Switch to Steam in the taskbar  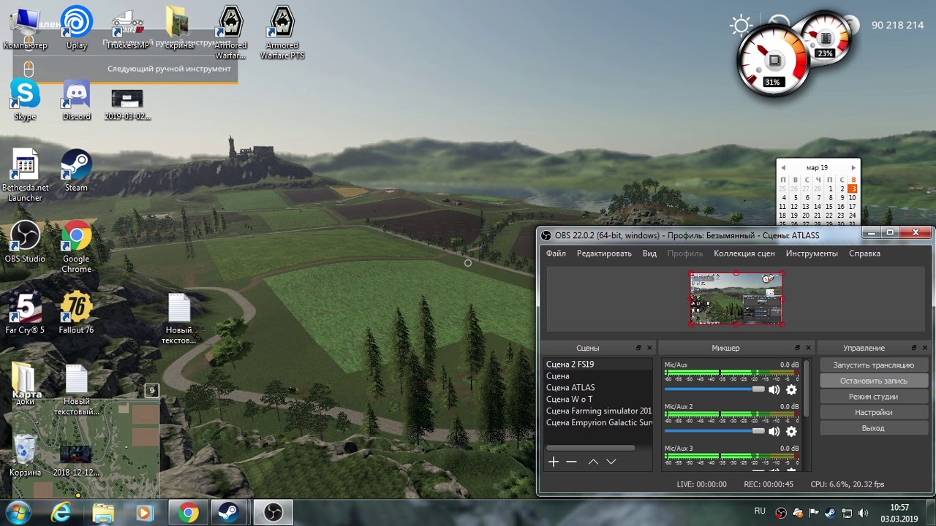[230, 513]
